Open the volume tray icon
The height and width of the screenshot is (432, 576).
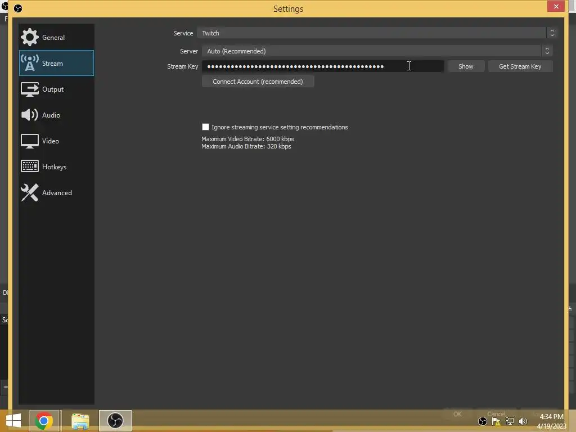pos(523,421)
